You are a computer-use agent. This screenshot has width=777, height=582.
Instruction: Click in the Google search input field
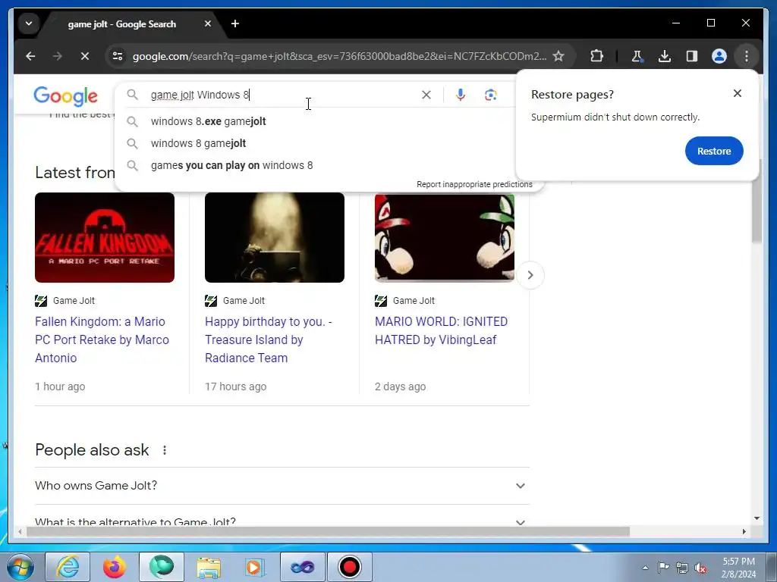(282, 95)
